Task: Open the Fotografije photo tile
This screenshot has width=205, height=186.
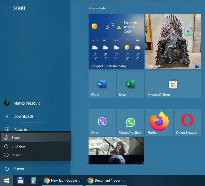Action: 173,42
